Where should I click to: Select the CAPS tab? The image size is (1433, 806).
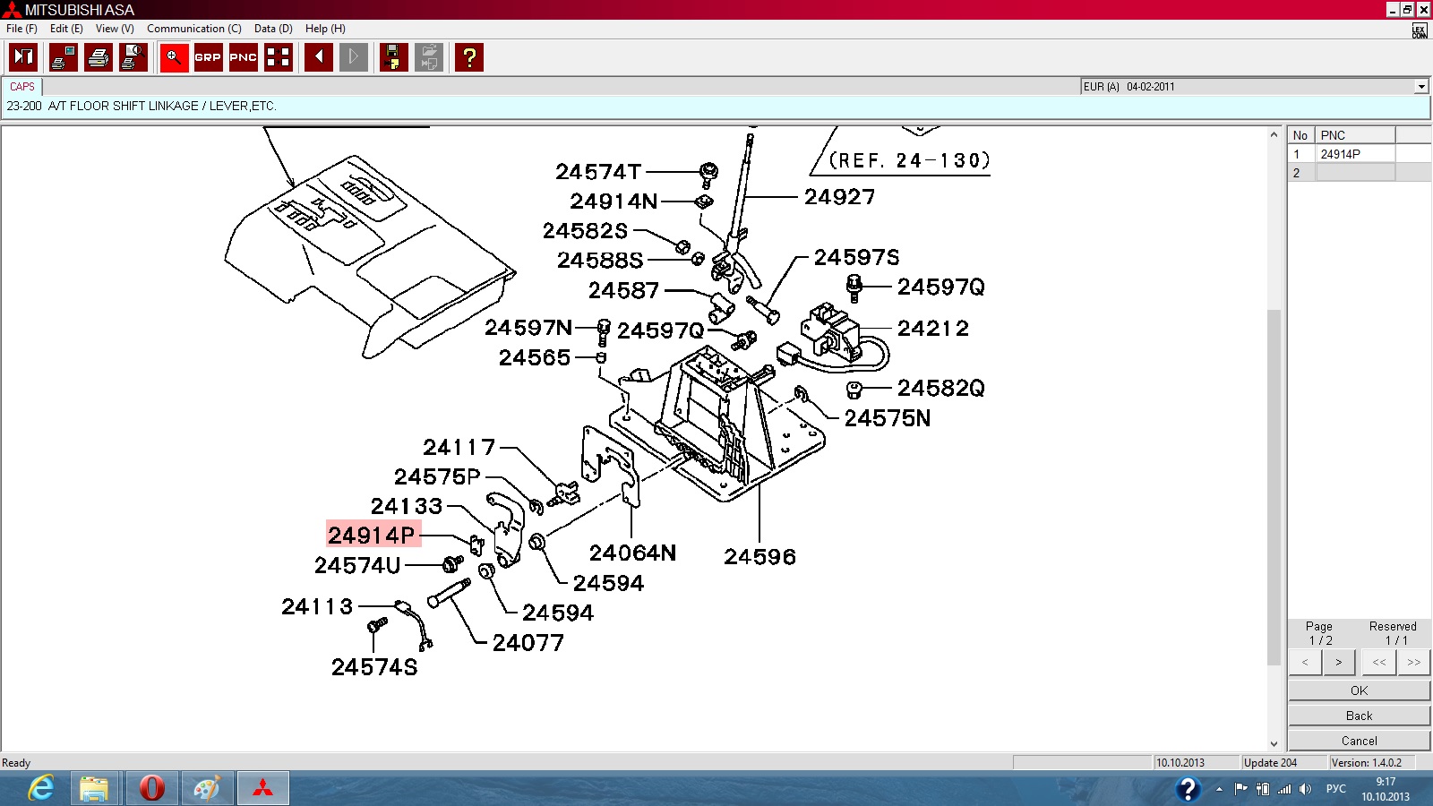(22, 87)
